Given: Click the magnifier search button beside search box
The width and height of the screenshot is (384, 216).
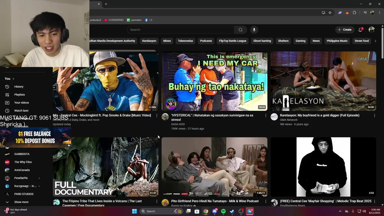Looking at the screenshot, I should [241, 30].
